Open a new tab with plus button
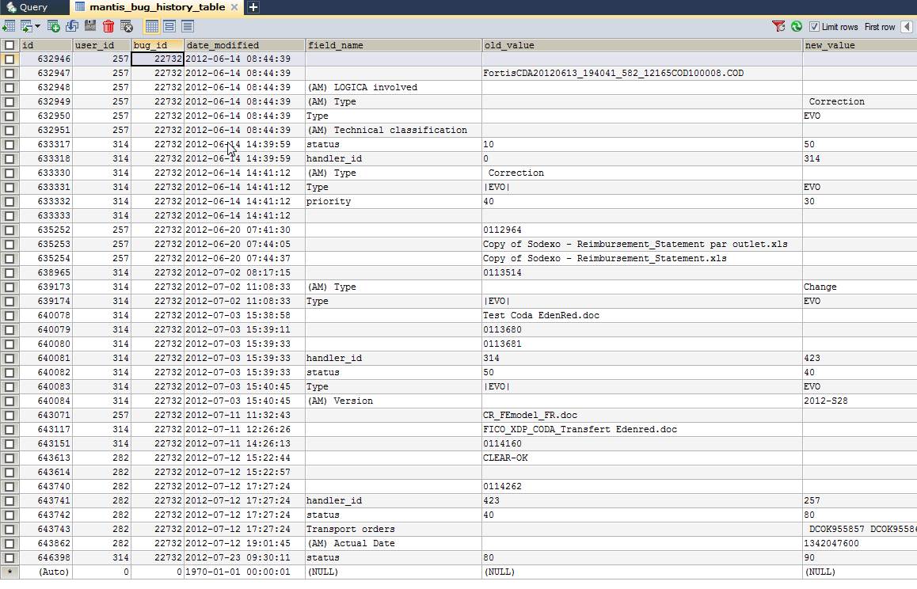This screenshot has width=917, height=589. [253, 7]
